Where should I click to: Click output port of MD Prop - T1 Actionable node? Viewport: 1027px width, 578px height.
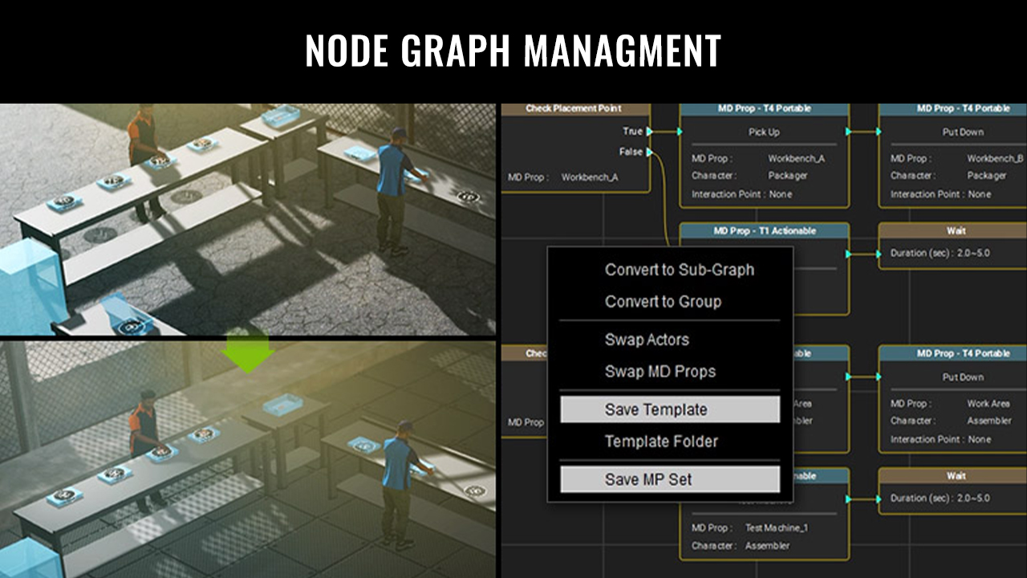(x=849, y=254)
